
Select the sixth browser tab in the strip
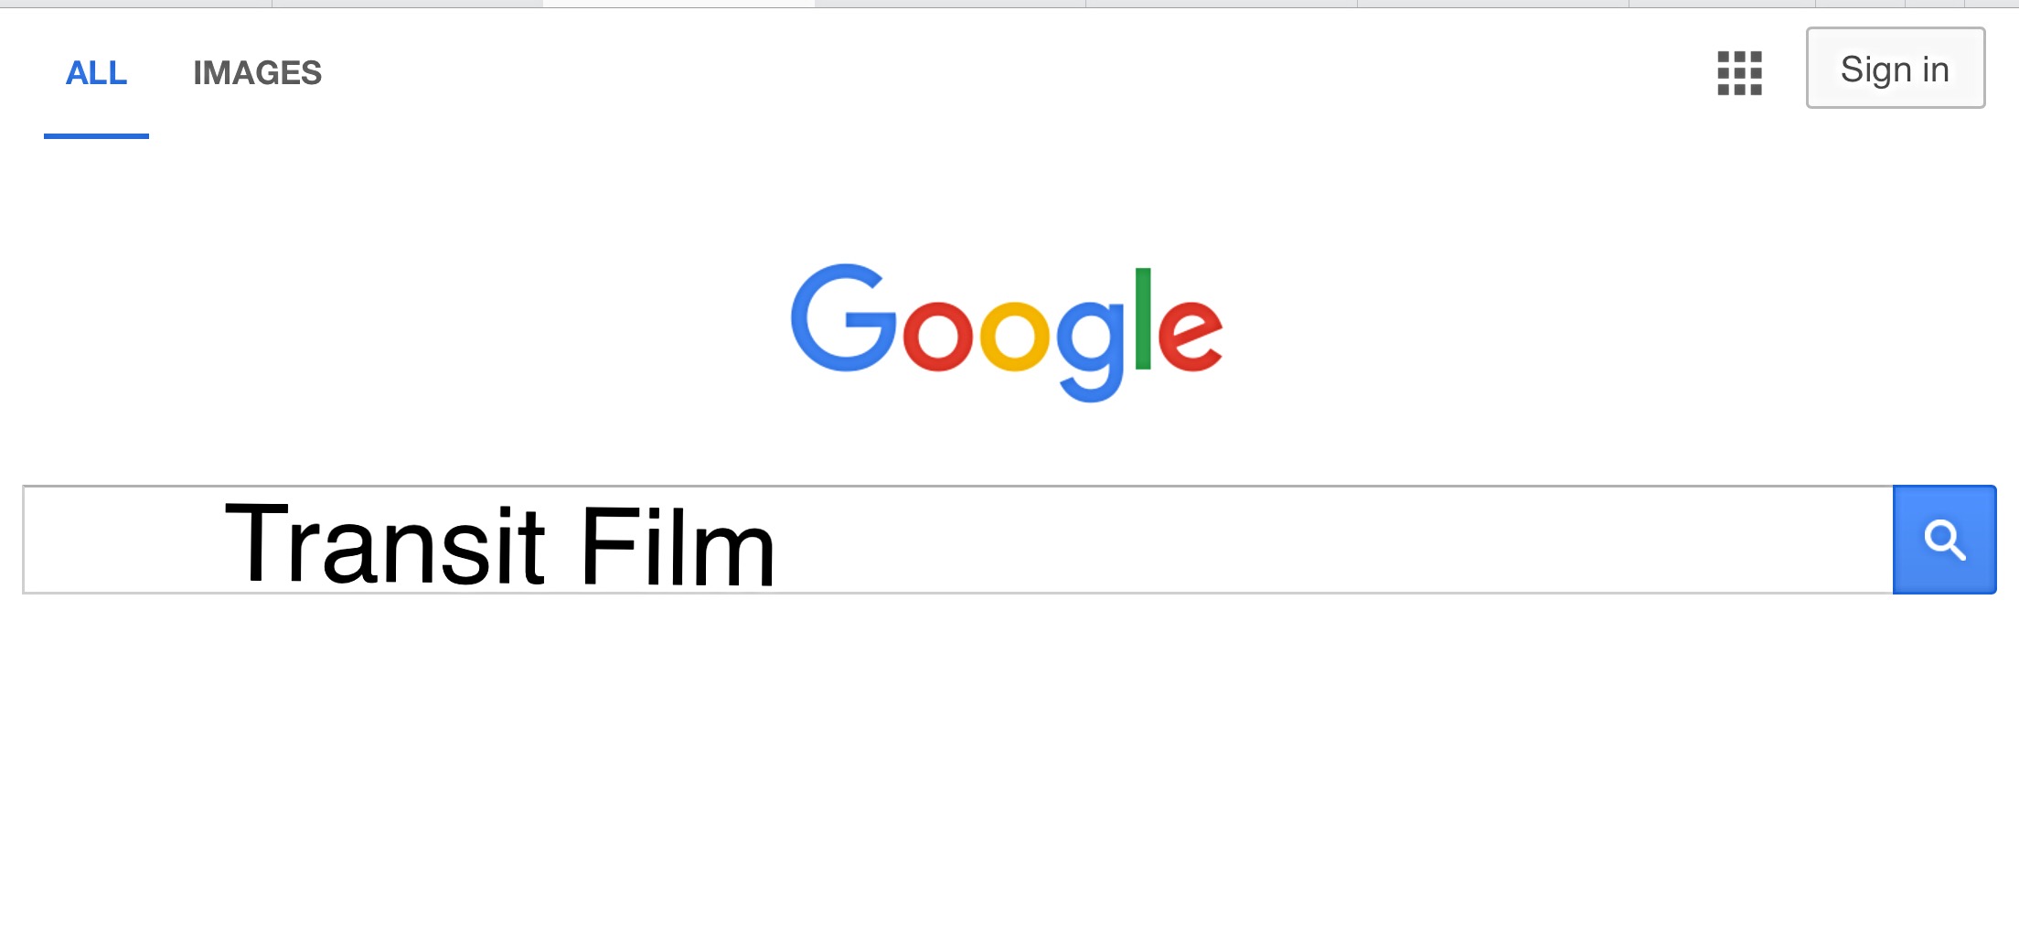(1493, 4)
